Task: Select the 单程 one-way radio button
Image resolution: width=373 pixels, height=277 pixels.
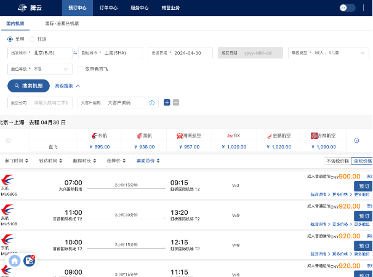Action: point(10,39)
